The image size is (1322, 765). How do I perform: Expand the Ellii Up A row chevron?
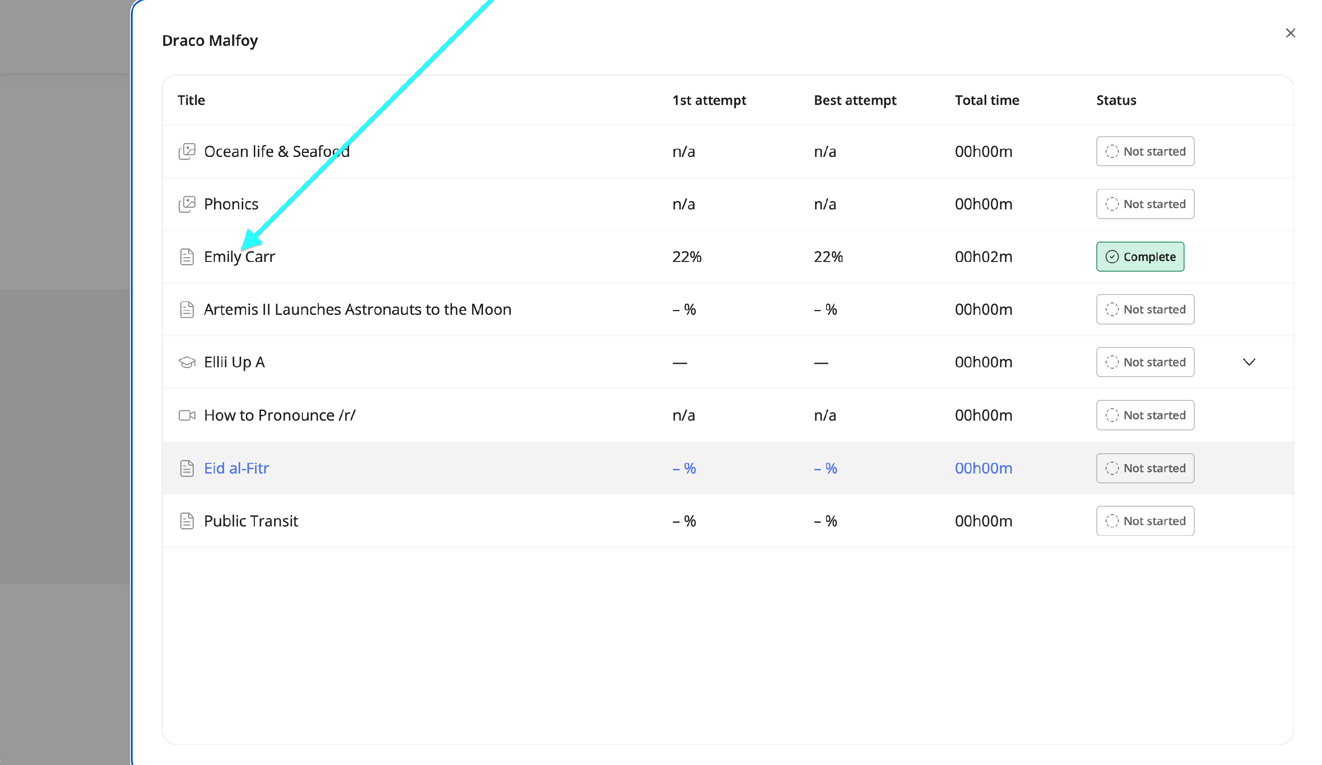(1249, 362)
